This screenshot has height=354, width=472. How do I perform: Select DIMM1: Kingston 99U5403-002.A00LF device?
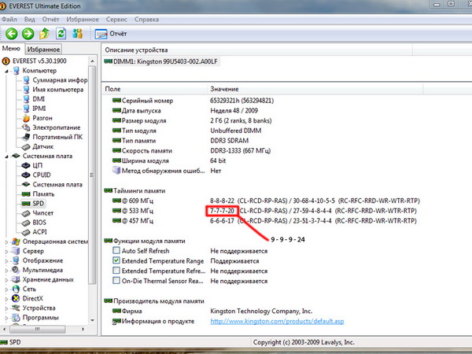point(165,61)
